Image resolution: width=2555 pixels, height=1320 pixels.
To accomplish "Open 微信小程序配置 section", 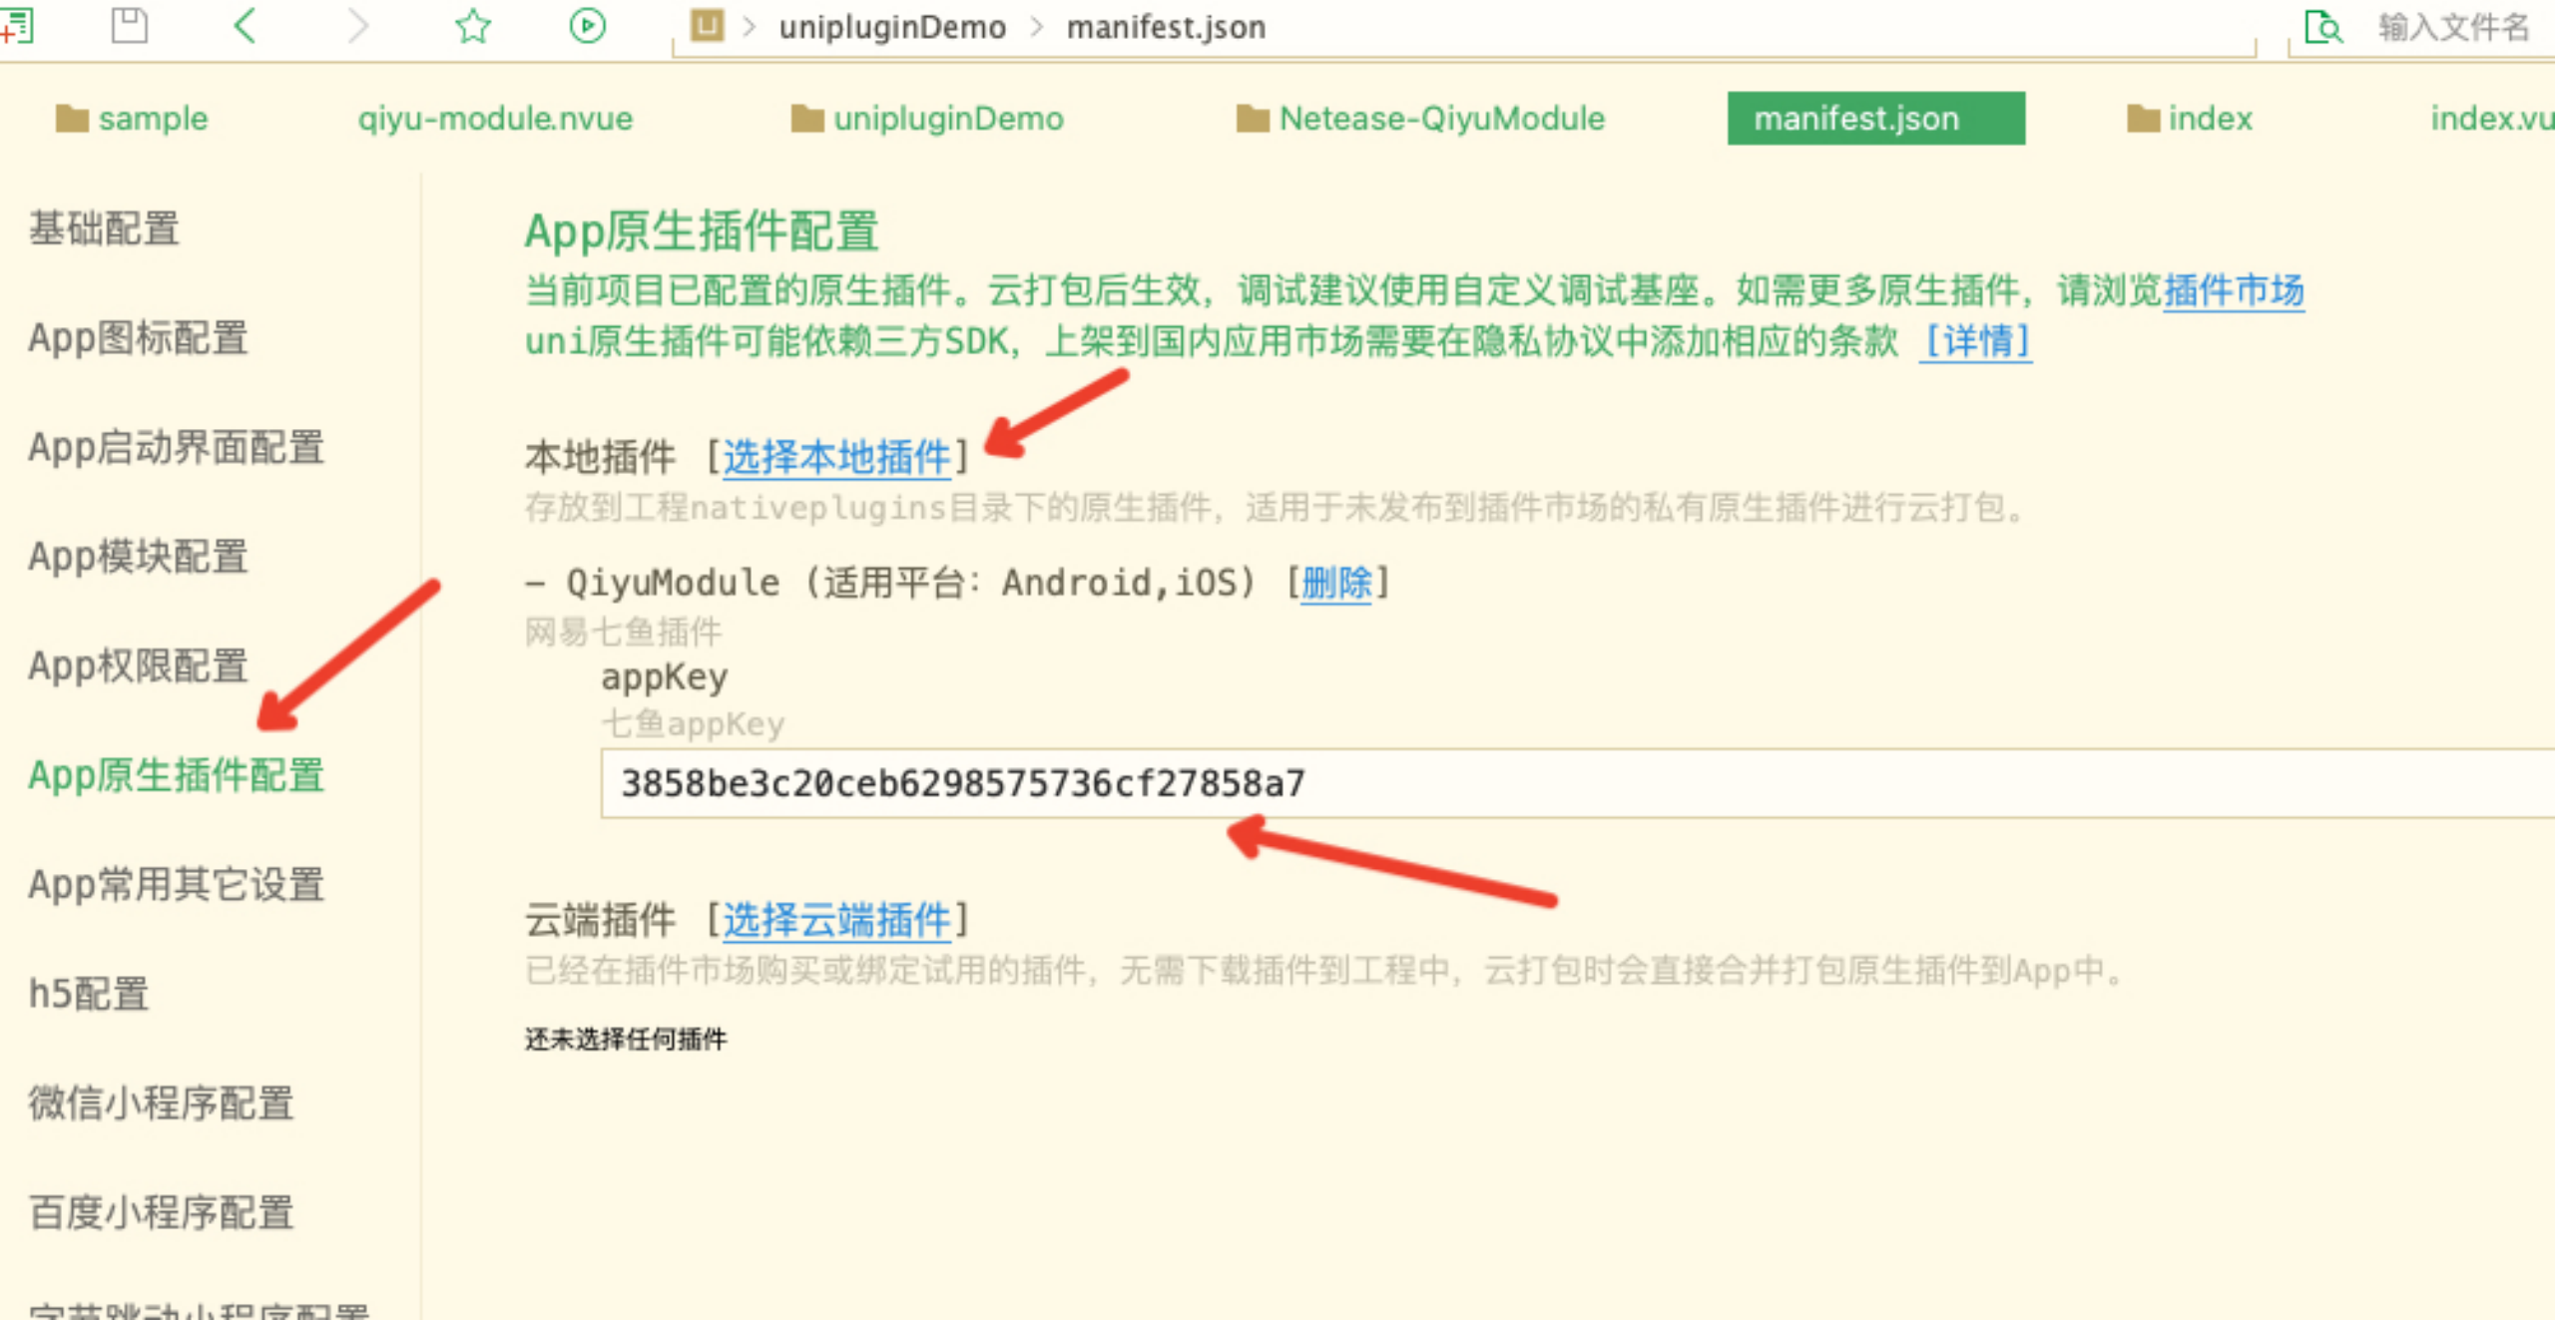I will [x=161, y=1103].
